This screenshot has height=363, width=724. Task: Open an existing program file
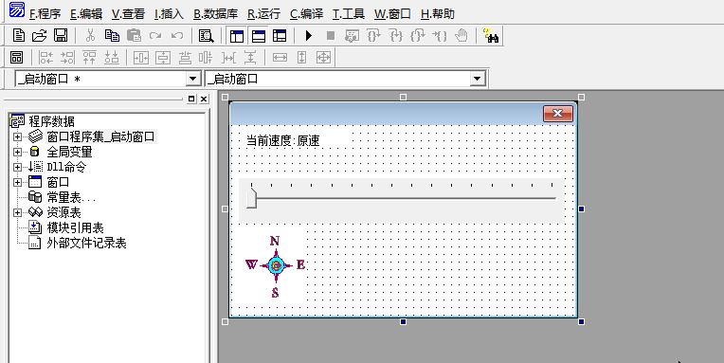40,36
